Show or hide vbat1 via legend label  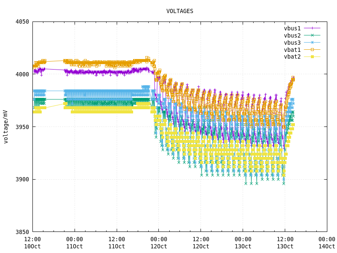point(292,50)
